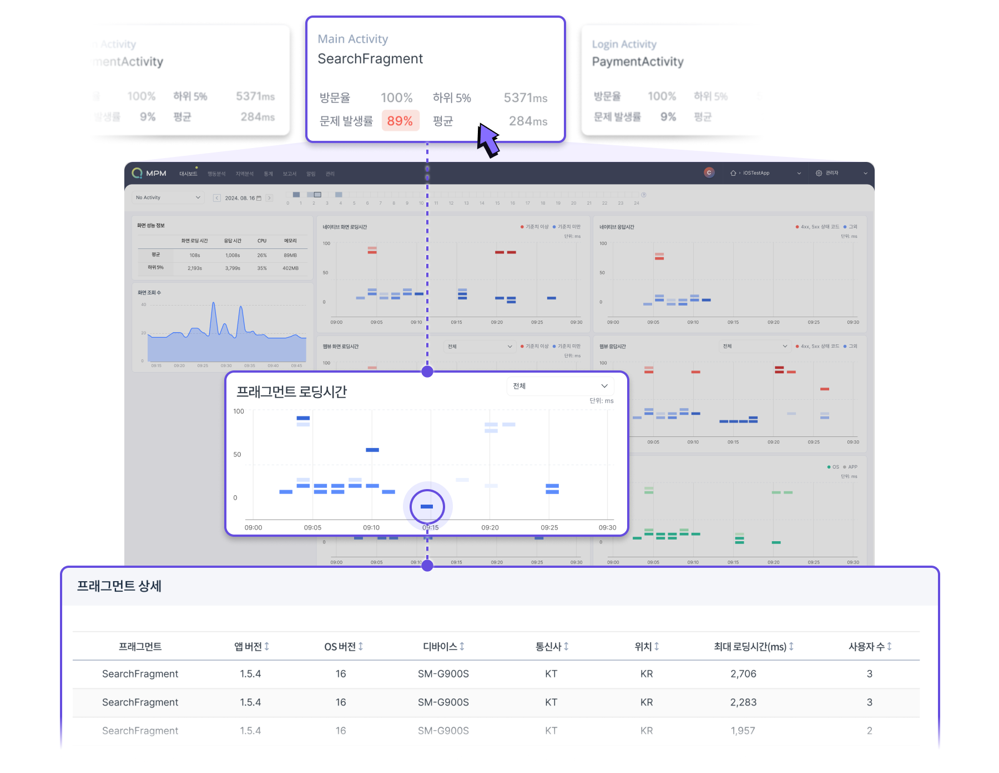Click the 09:10 bar near 50 in 프래그먼트 chart
999x773 pixels.
pos(372,450)
